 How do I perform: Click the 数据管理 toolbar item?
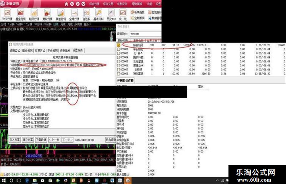(155, 18)
